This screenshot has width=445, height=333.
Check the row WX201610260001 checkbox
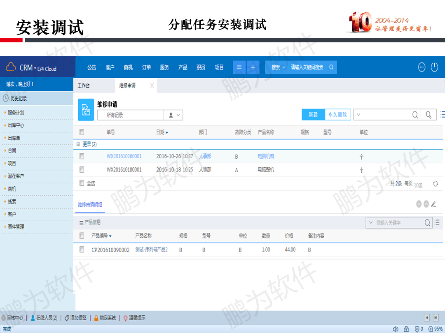click(x=82, y=156)
